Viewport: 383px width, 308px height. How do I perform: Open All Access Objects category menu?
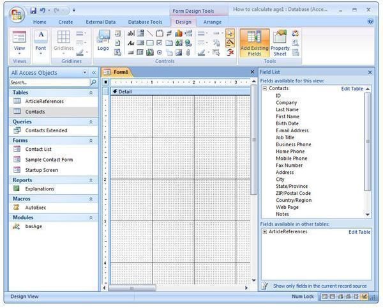click(x=85, y=73)
